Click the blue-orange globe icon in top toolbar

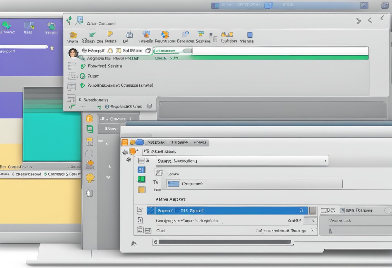(165, 35)
